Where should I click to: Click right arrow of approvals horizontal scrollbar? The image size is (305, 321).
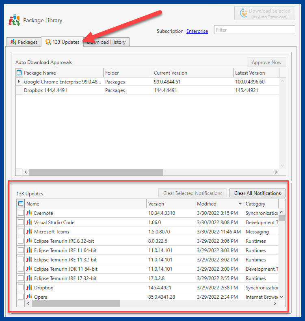point(276,172)
